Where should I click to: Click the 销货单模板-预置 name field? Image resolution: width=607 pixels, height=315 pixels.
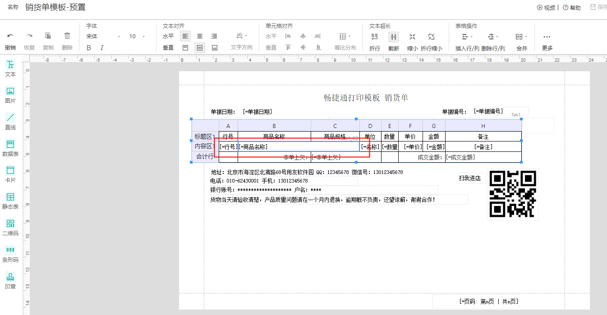55,7
